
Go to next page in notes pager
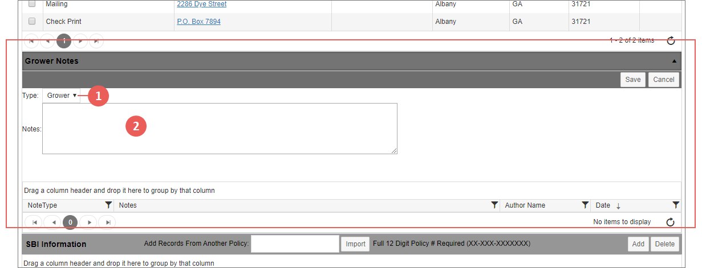click(88, 222)
